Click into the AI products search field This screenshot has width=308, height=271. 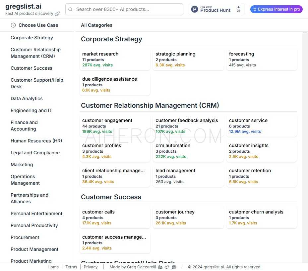pyautogui.click(x=126, y=10)
